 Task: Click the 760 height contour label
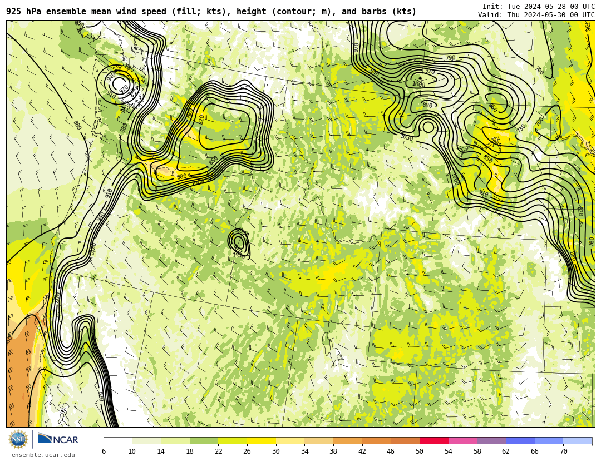tap(590, 241)
